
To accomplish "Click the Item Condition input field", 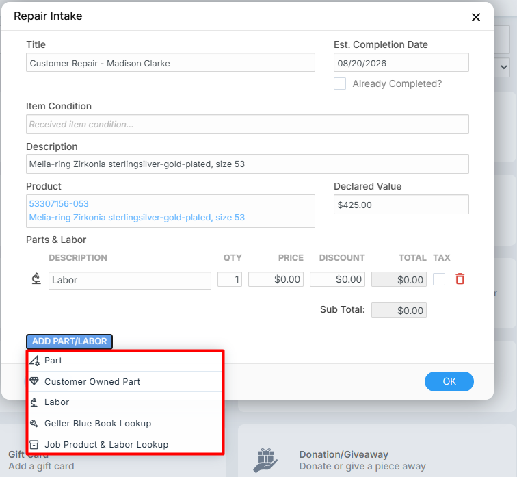I will click(x=248, y=125).
